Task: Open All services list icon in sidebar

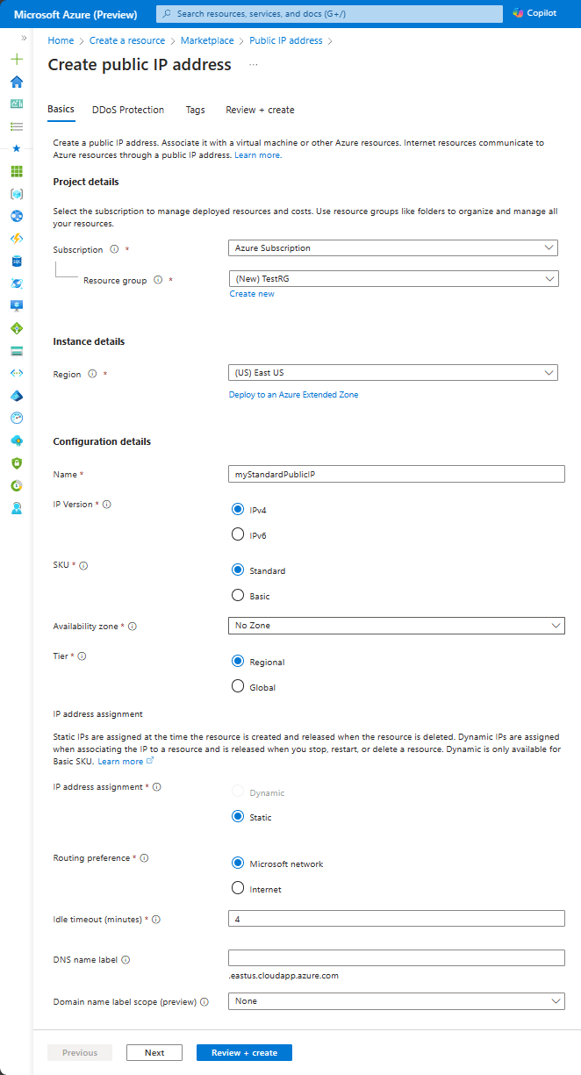Action: [17, 126]
